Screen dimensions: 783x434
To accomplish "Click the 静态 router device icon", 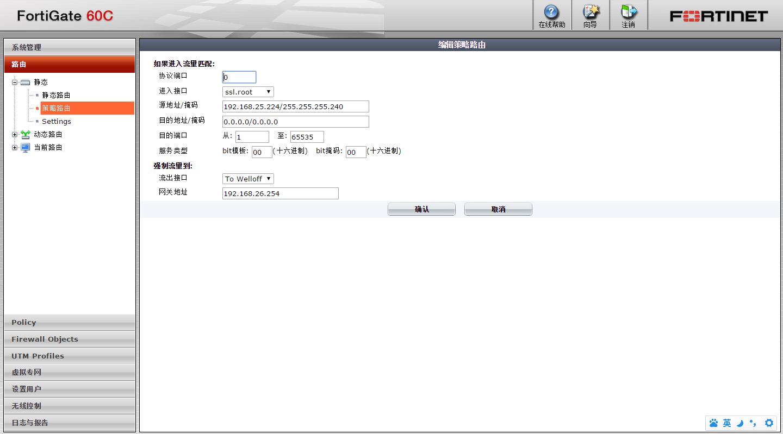I will pyautogui.click(x=26, y=82).
